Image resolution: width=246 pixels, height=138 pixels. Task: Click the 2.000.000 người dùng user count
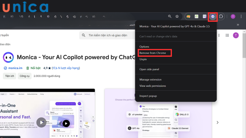point(47,76)
